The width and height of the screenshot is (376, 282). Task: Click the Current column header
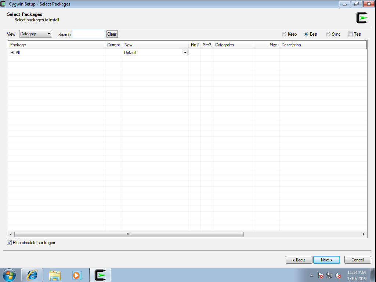point(114,45)
